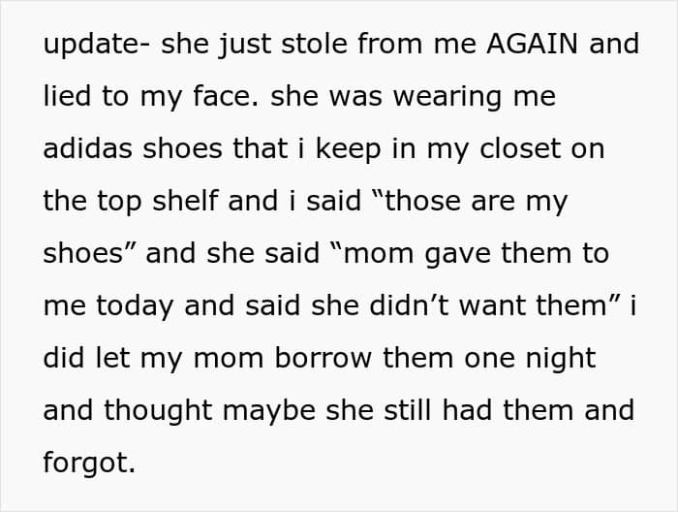Select the word "closet"
Screen dimensions: 678x512
(x=520, y=148)
